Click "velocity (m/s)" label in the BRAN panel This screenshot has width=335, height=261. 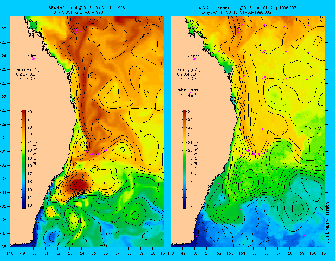coord(28,70)
